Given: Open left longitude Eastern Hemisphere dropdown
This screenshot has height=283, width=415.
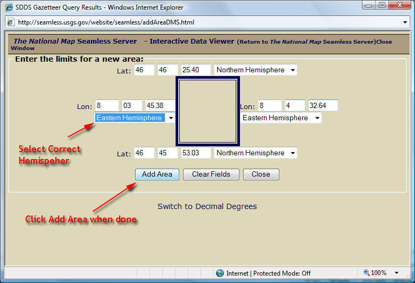Looking at the screenshot, I should (x=135, y=118).
